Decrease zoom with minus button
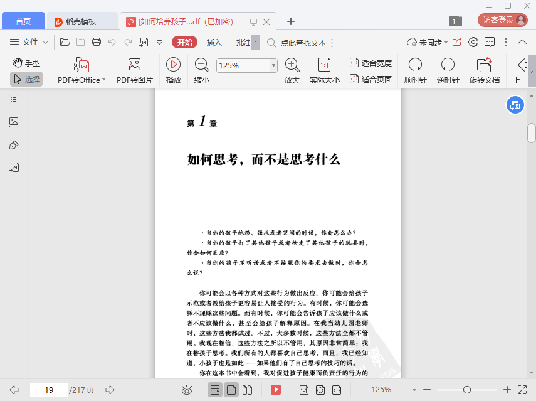The image size is (536, 401). pyautogui.click(x=427, y=390)
